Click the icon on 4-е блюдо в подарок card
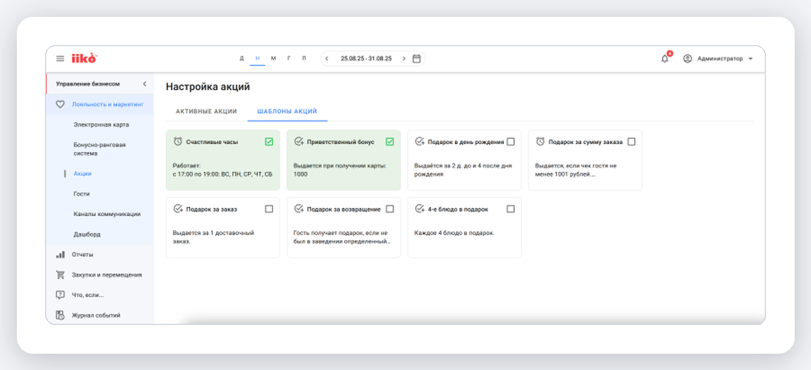 [x=420, y=209]
